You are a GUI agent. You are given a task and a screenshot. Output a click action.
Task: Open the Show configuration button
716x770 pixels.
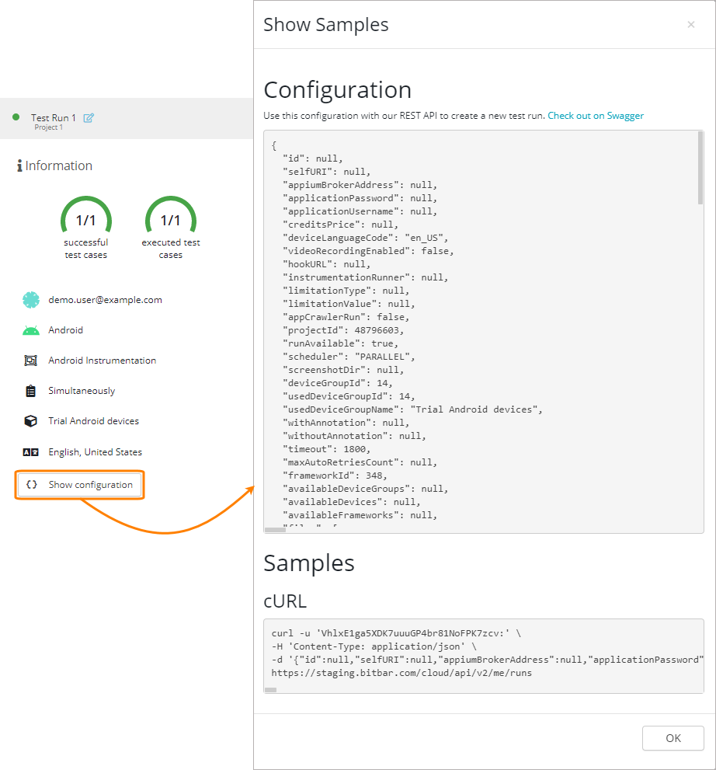click(x=80, y=485)
